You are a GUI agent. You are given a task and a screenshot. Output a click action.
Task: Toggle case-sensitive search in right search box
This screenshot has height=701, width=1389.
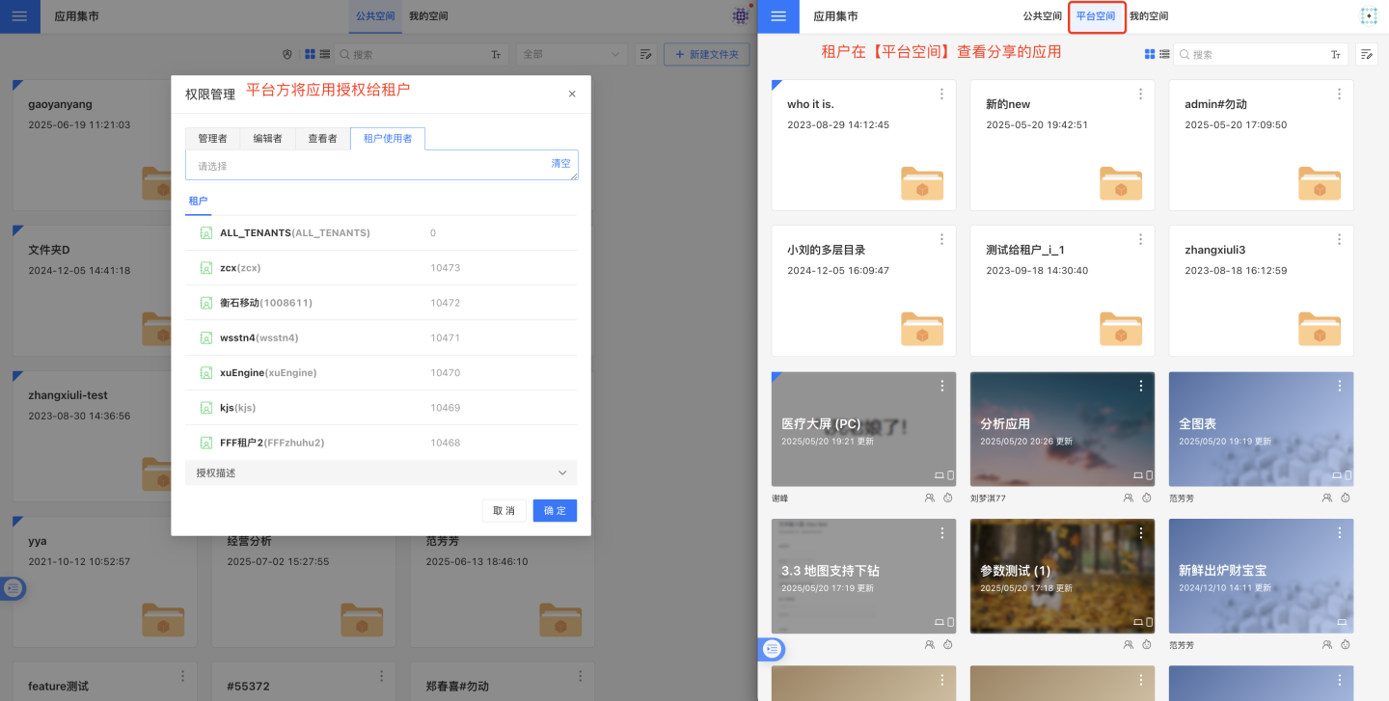(1336, 55)
